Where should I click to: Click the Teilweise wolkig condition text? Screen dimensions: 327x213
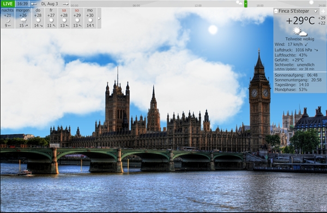pyautogui.click(x=300, y=39)
